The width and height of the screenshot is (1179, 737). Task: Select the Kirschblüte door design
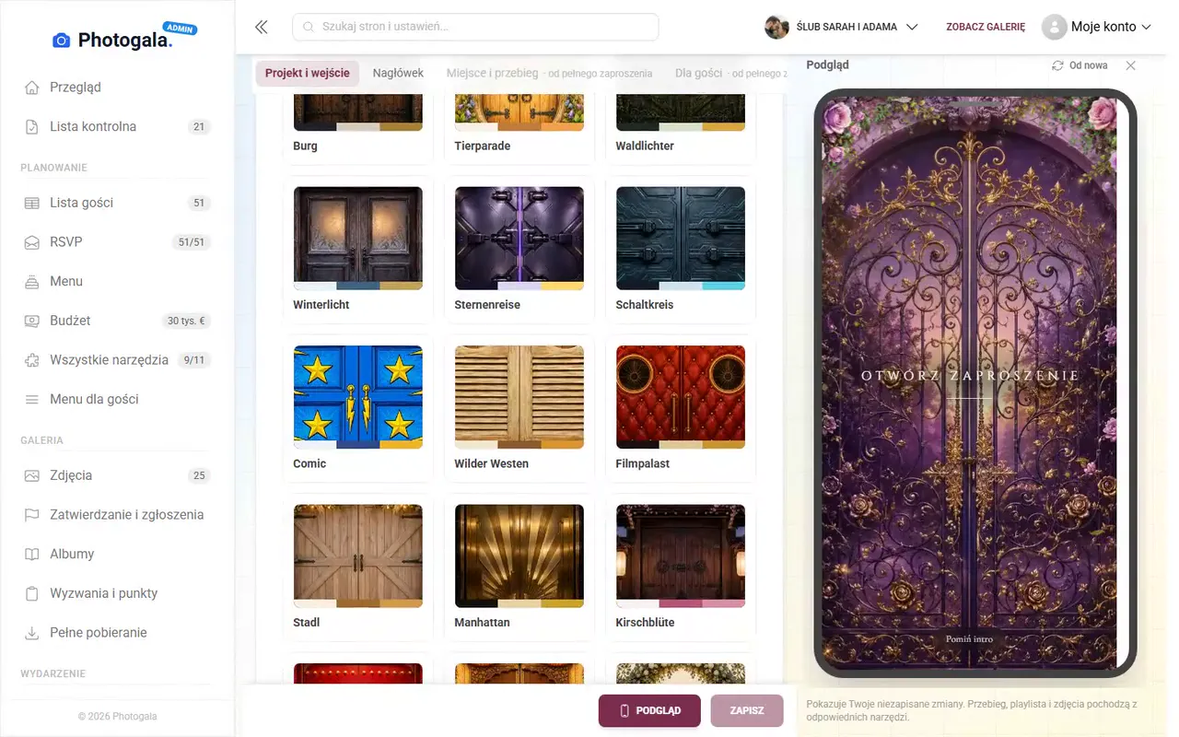[x=681, y=567]
